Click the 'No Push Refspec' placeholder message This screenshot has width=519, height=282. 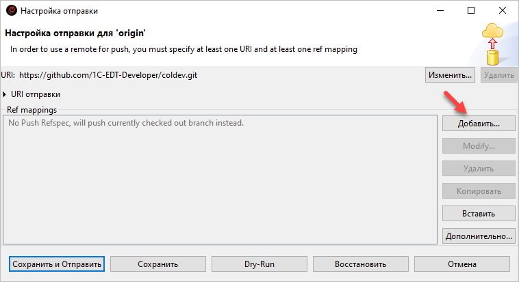tap(126, 123)
